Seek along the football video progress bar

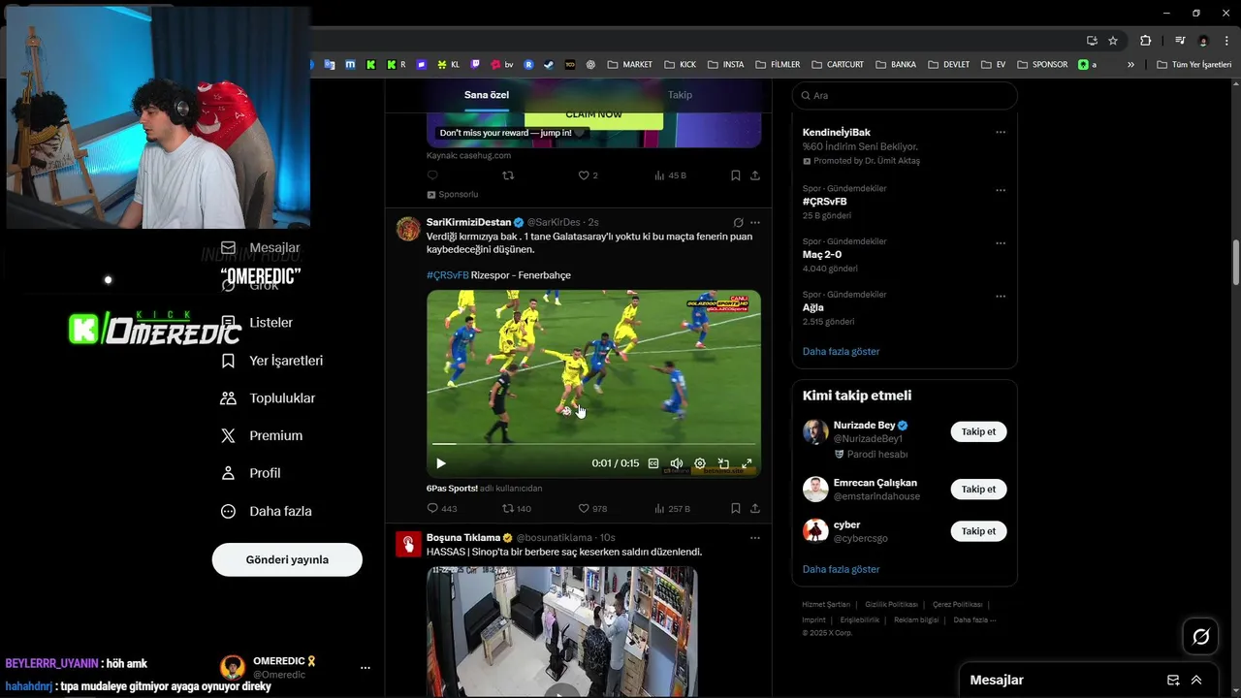(x=593, y=444)
